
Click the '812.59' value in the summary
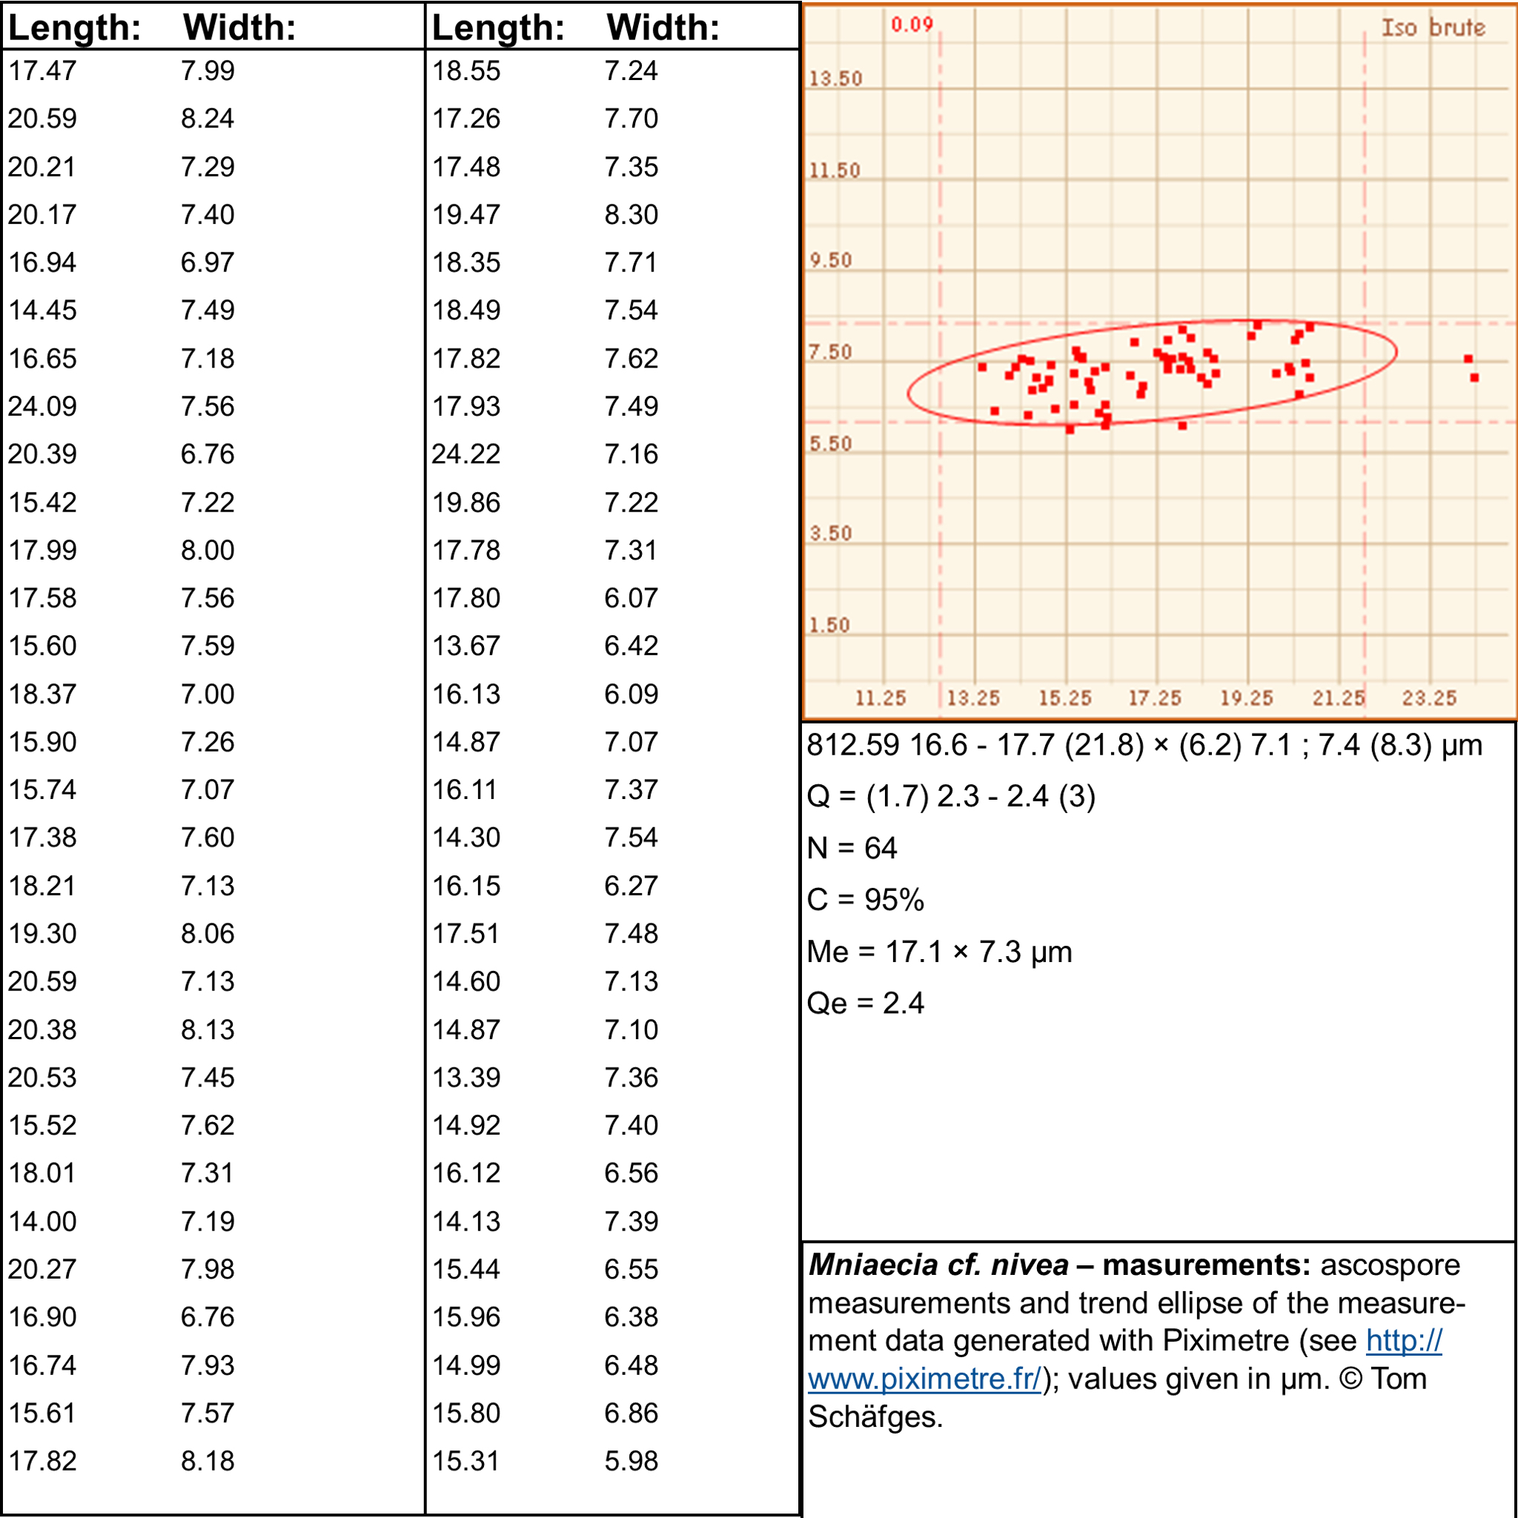[x=853, y=745]
